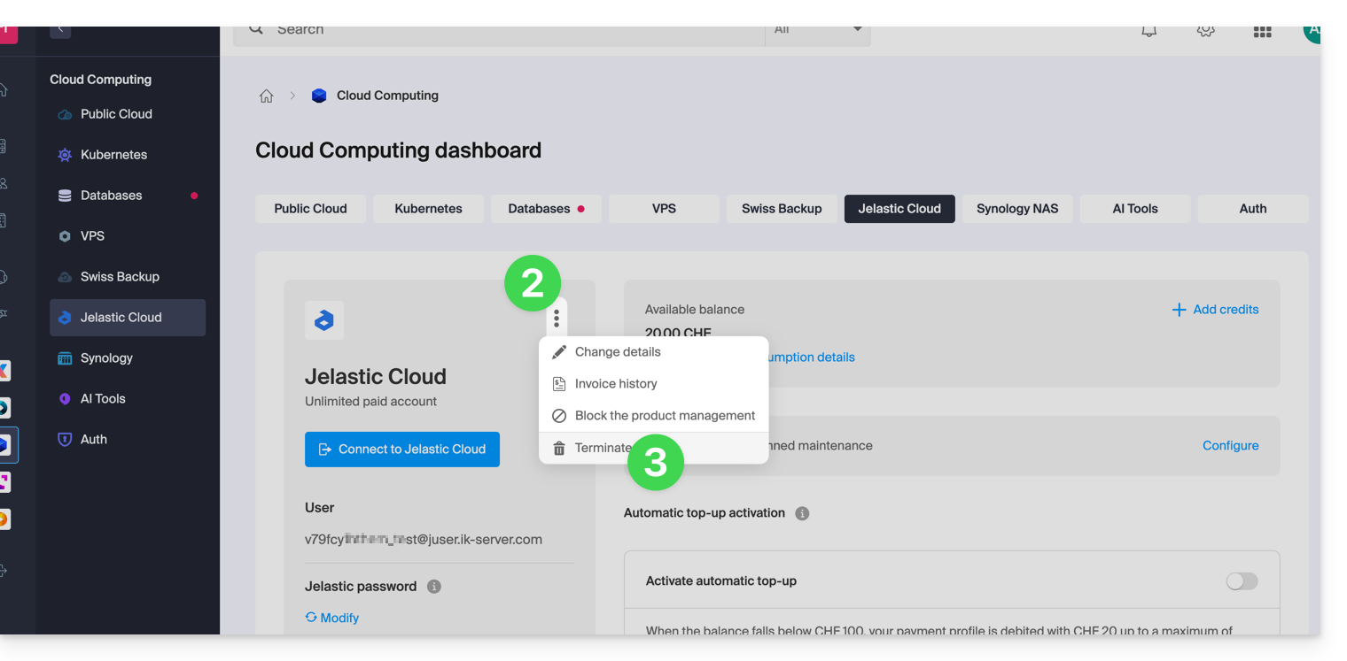This screenshot has width=1347, height=661.
Task: Click the Jelastic Cloud product logo
Action: (x=324, y=320)
